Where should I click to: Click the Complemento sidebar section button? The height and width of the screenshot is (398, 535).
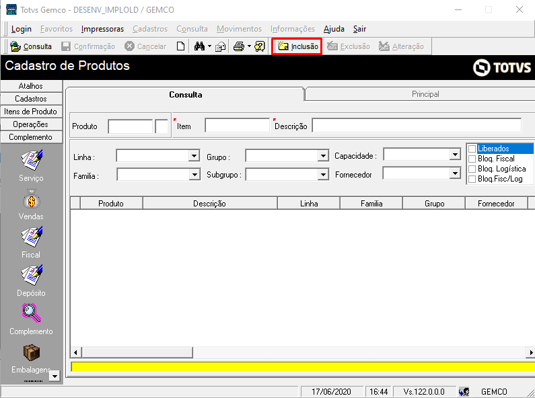click(x=31, y=137)
